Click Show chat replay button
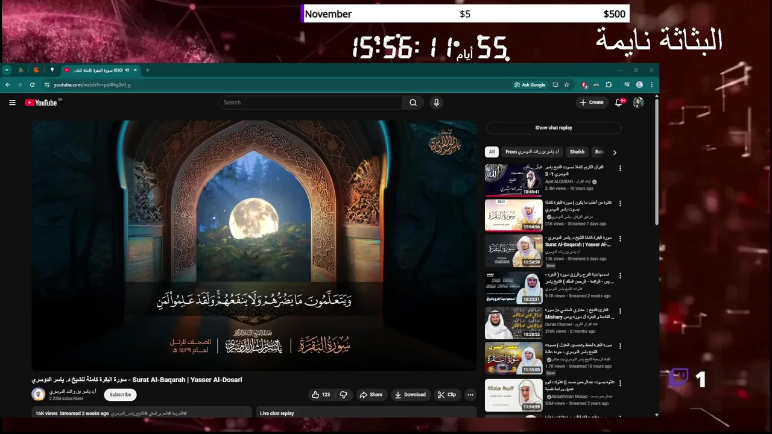 [x=554, y=128]
